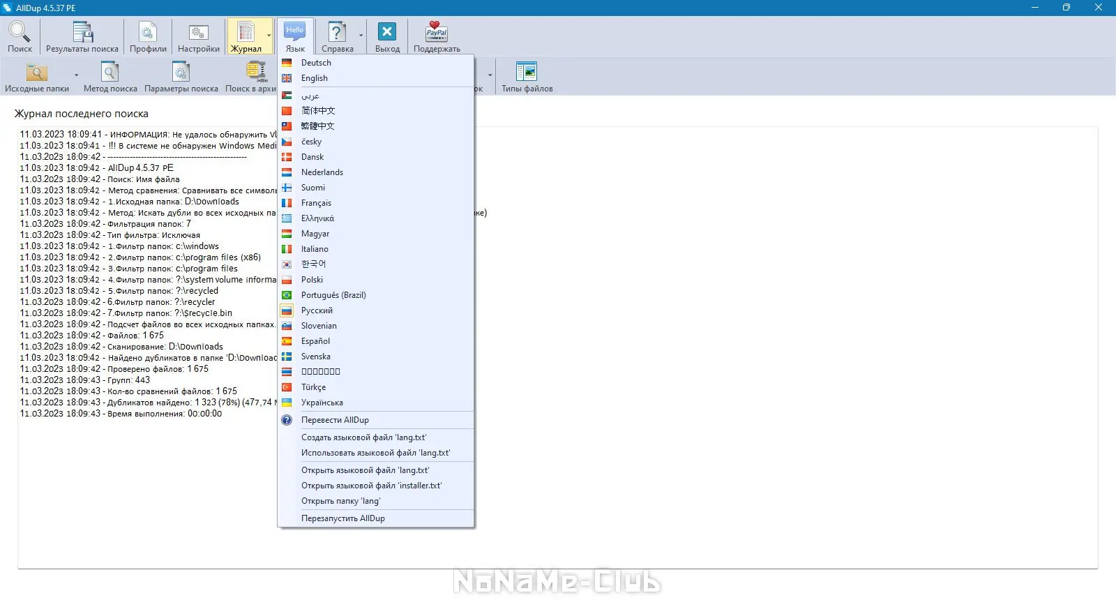Show the Журнал log view

(x=246, y=37)
